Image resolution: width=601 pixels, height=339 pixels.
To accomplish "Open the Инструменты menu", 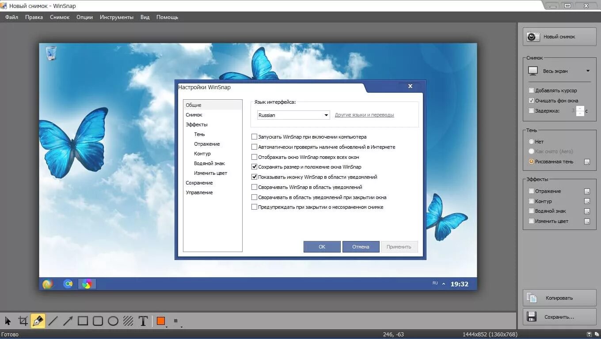I will click(117, 17).
